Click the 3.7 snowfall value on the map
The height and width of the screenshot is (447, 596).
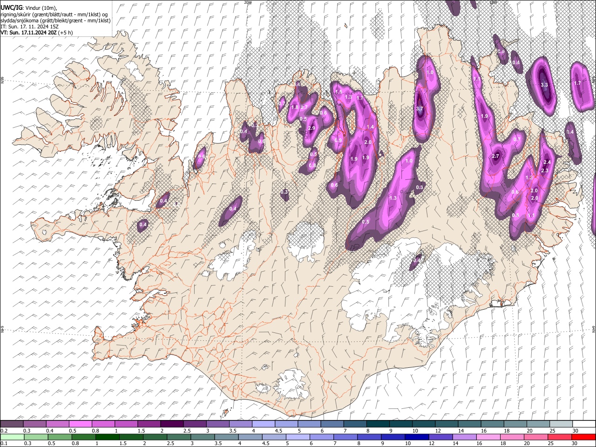(419, 109)
